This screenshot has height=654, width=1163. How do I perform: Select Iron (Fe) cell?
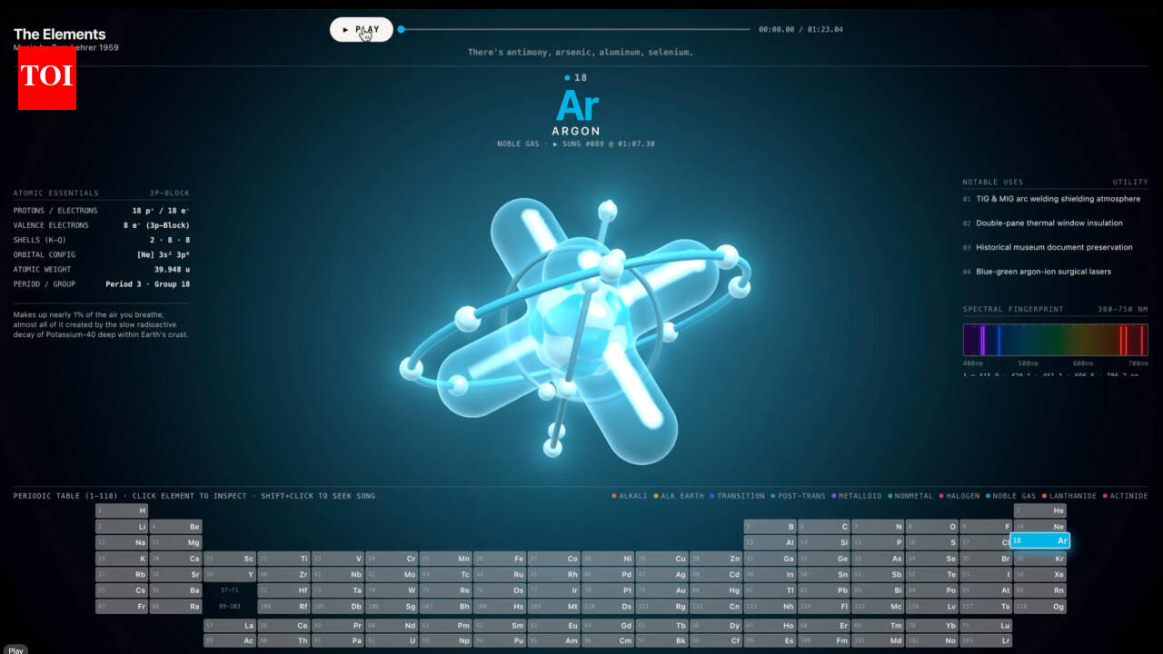click(500, 559)
